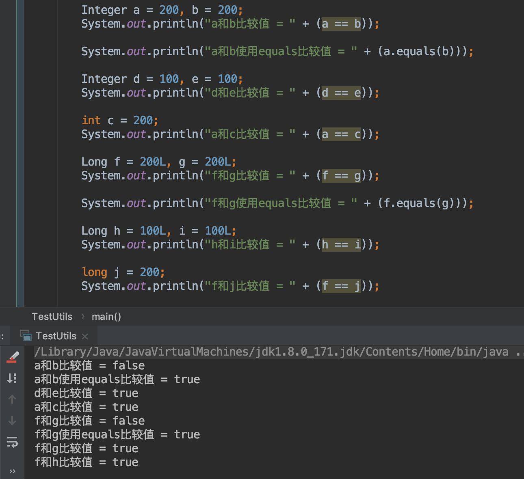Click code line 'Long h = 100L, i = 100L;'
The height and width of the screenshot is (479, 524).
pyautogui.click(x=159, y=231)
